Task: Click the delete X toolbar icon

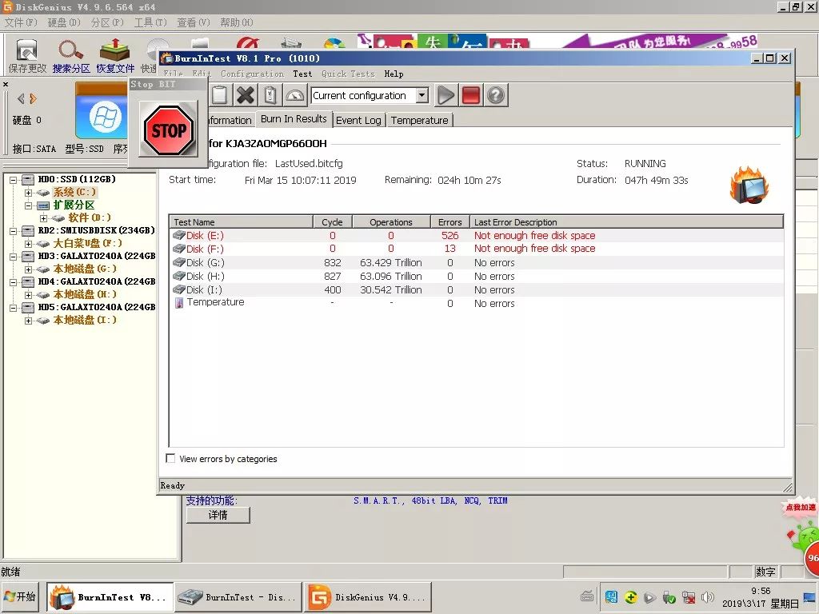Action: 246,96
